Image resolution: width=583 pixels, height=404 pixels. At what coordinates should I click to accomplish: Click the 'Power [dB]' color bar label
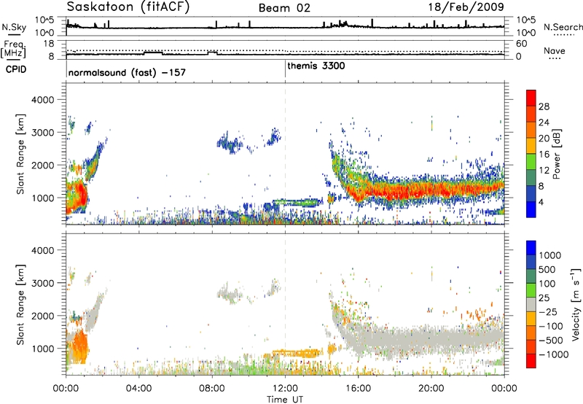(x=556, y=154)
